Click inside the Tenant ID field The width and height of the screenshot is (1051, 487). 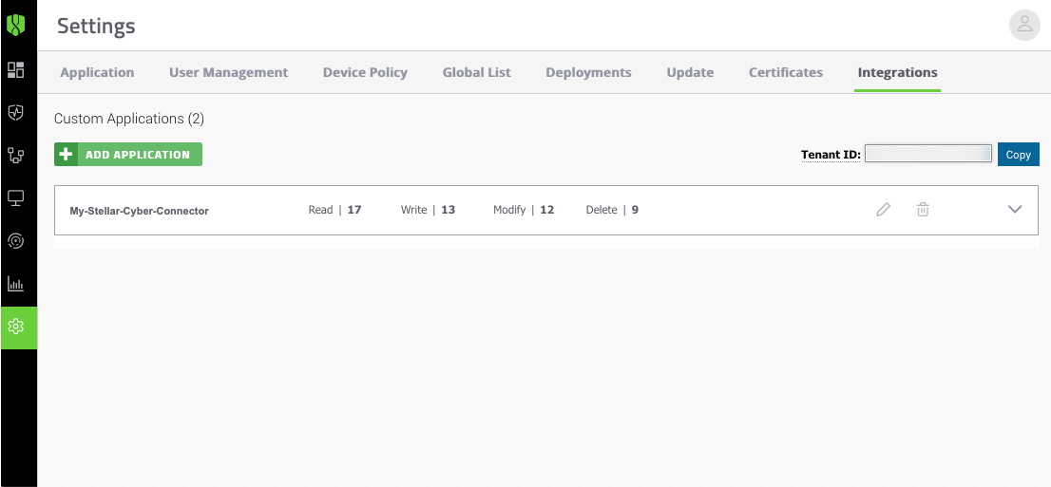928,154
